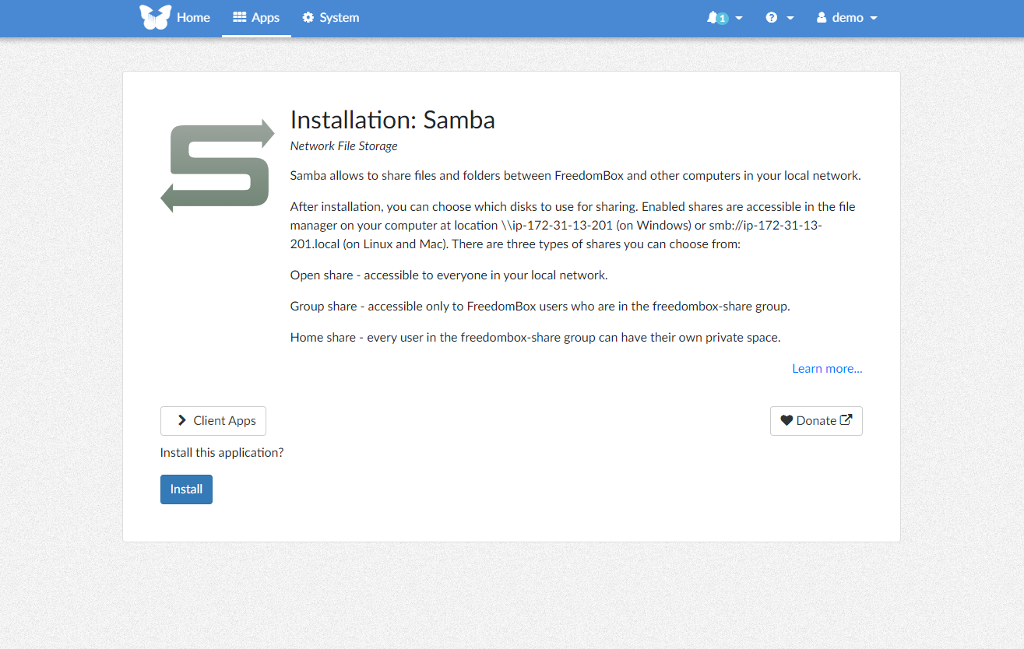Expand the help question-mark menu
Screen dimensions: 1024x649
tap(779, 17)
